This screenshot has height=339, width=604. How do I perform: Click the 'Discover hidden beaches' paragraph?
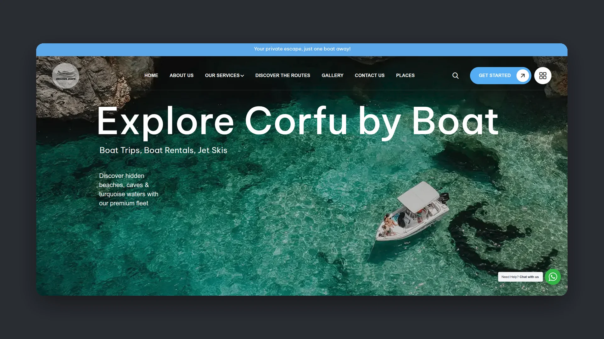coord(129,190)
